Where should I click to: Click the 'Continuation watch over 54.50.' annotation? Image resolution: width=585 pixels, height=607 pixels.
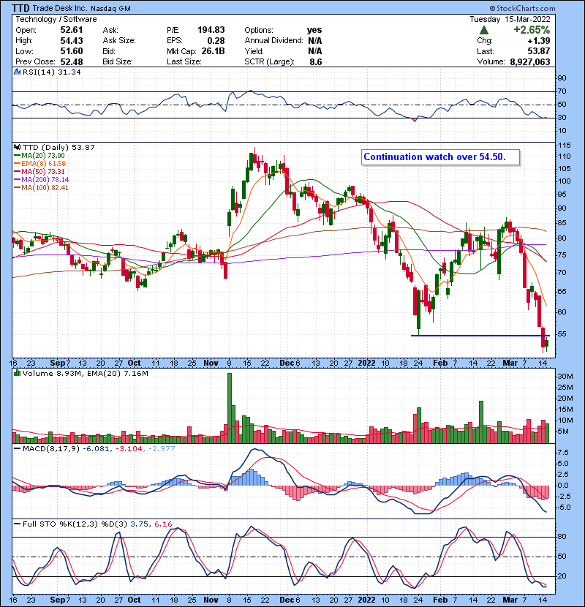tap(440, 157)
